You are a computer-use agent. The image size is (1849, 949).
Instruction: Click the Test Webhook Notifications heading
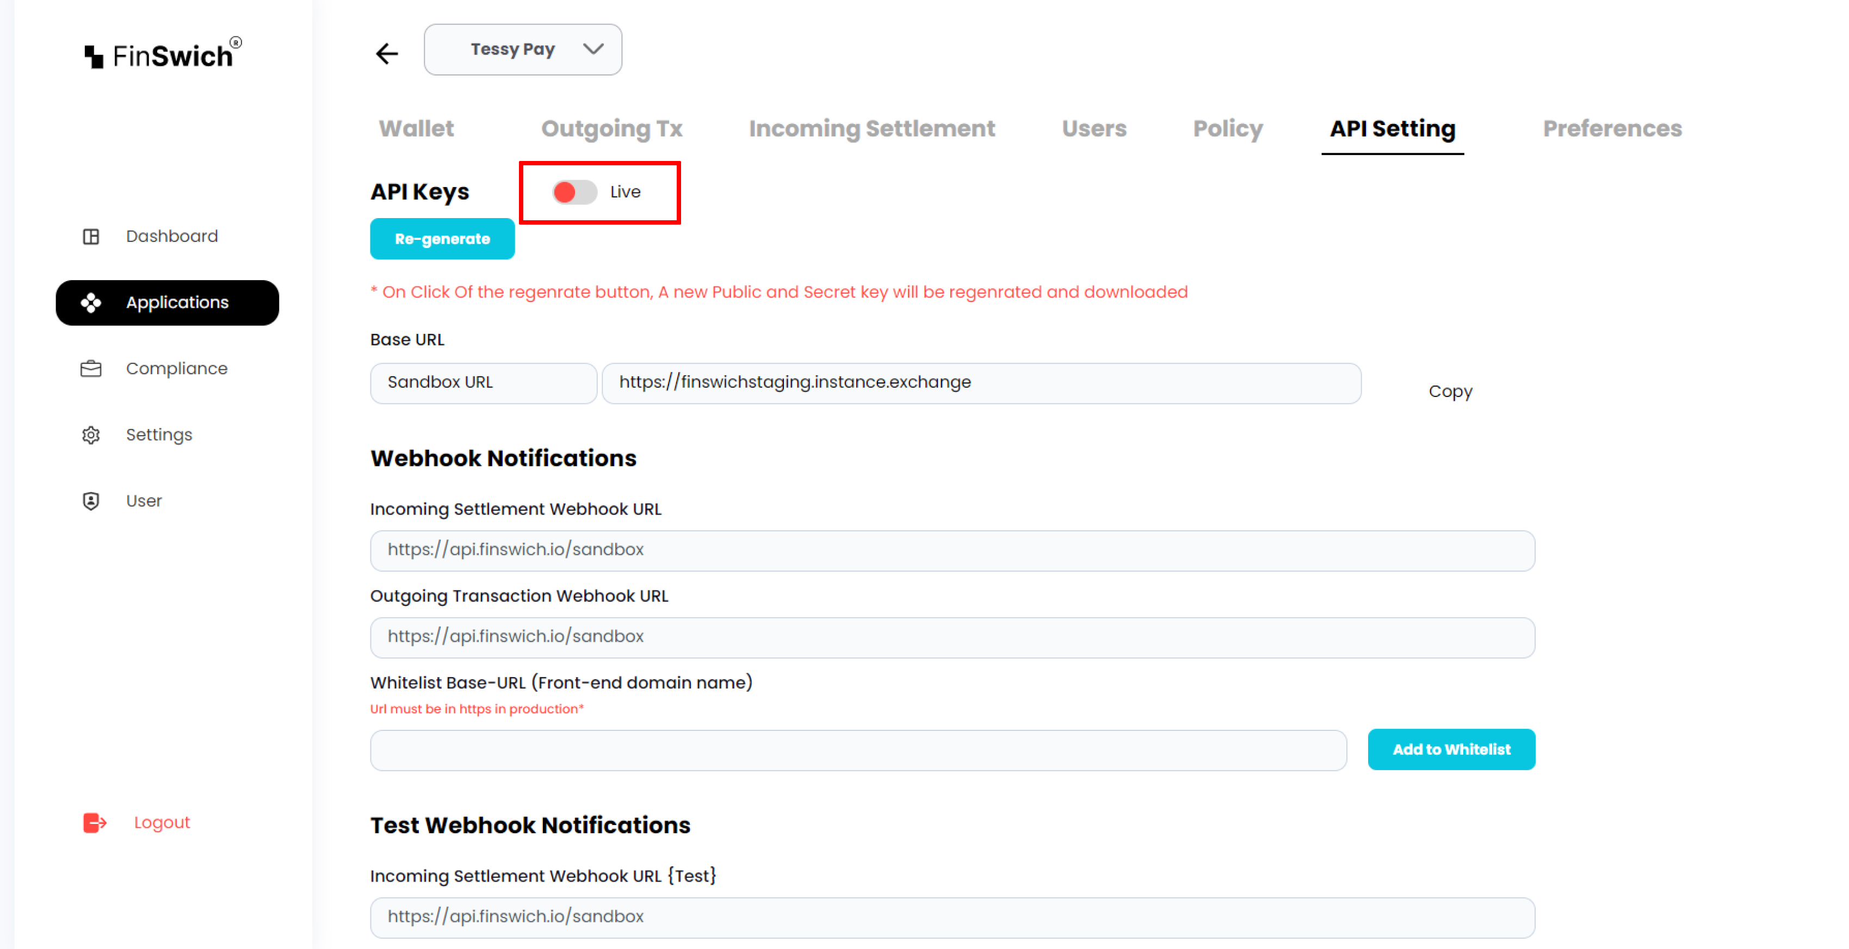click(x=530, y=826)
